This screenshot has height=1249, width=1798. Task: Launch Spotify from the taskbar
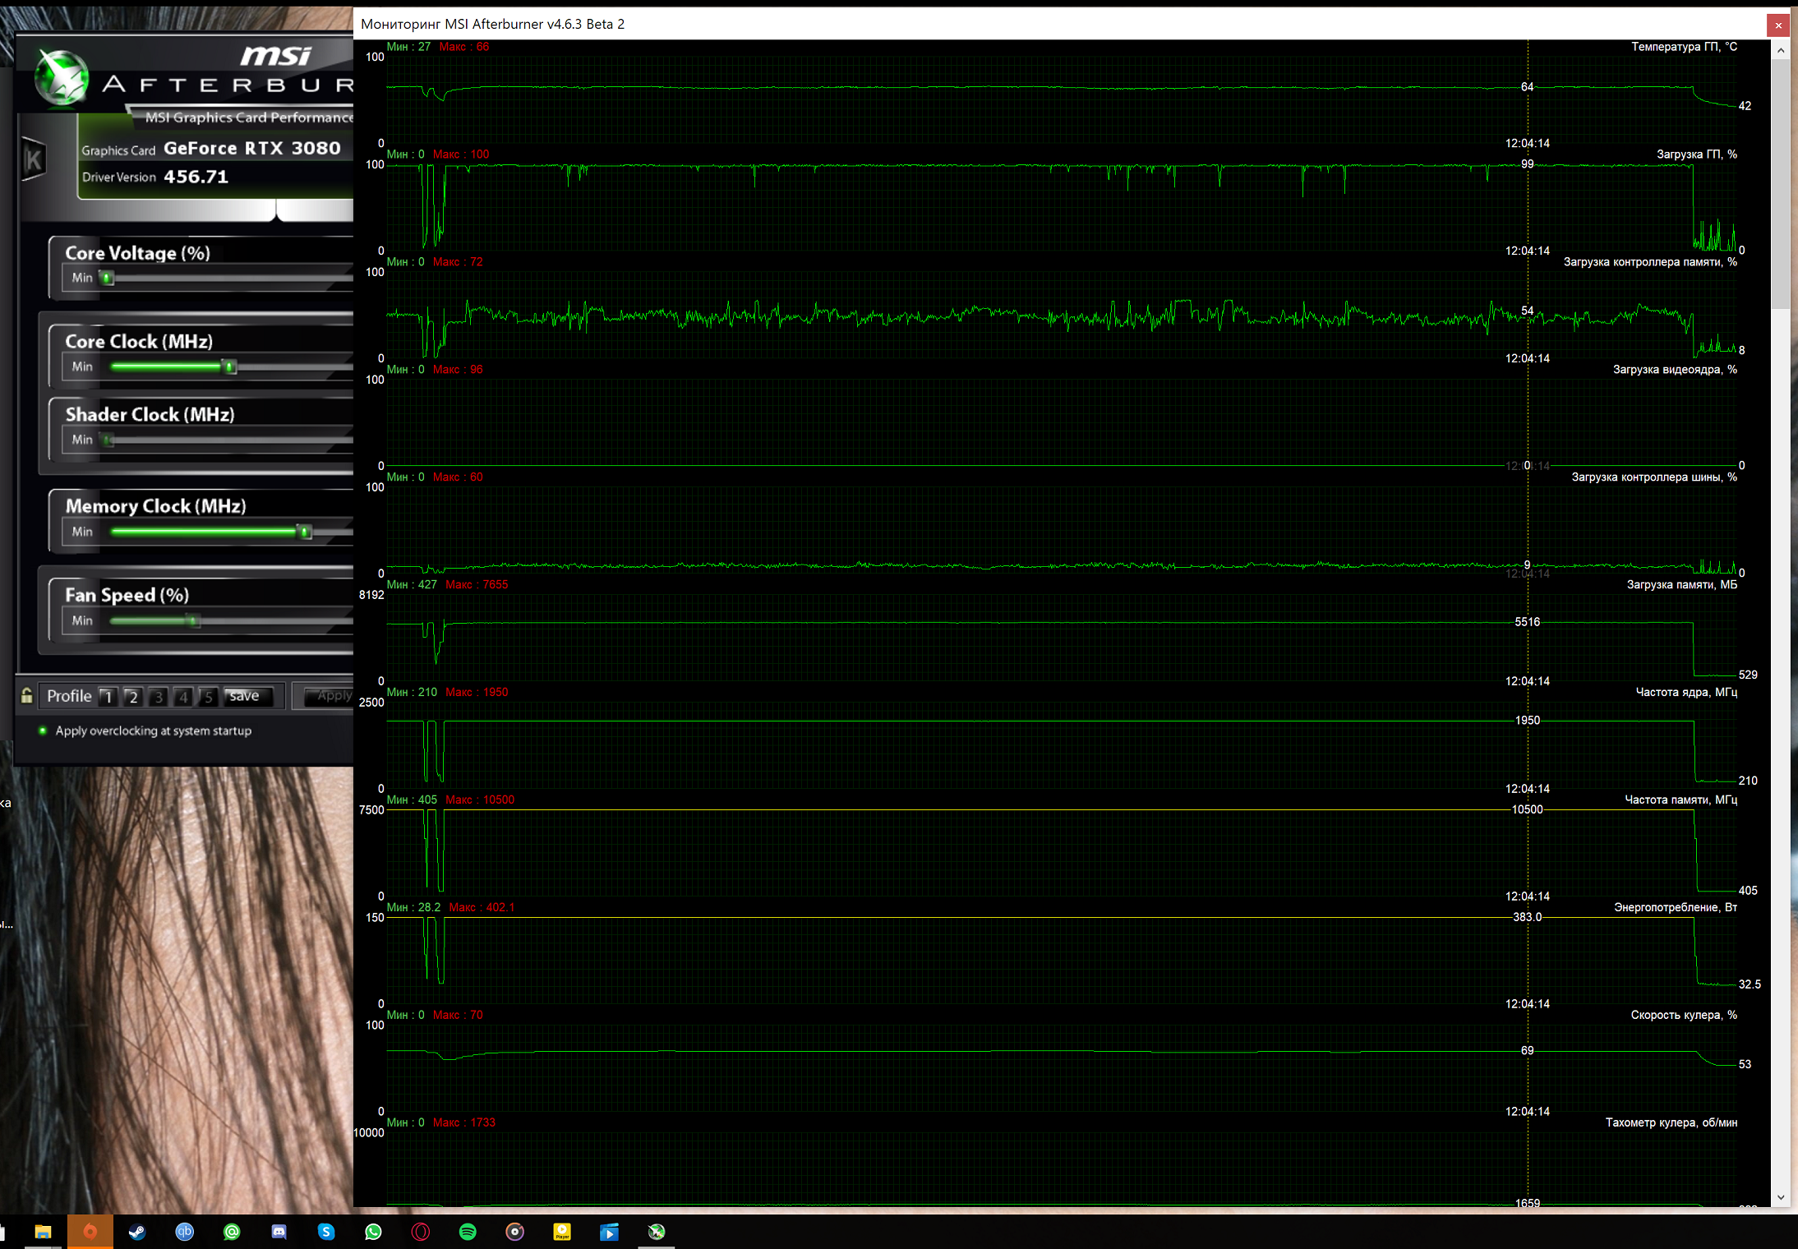(x=468, y=1232)
